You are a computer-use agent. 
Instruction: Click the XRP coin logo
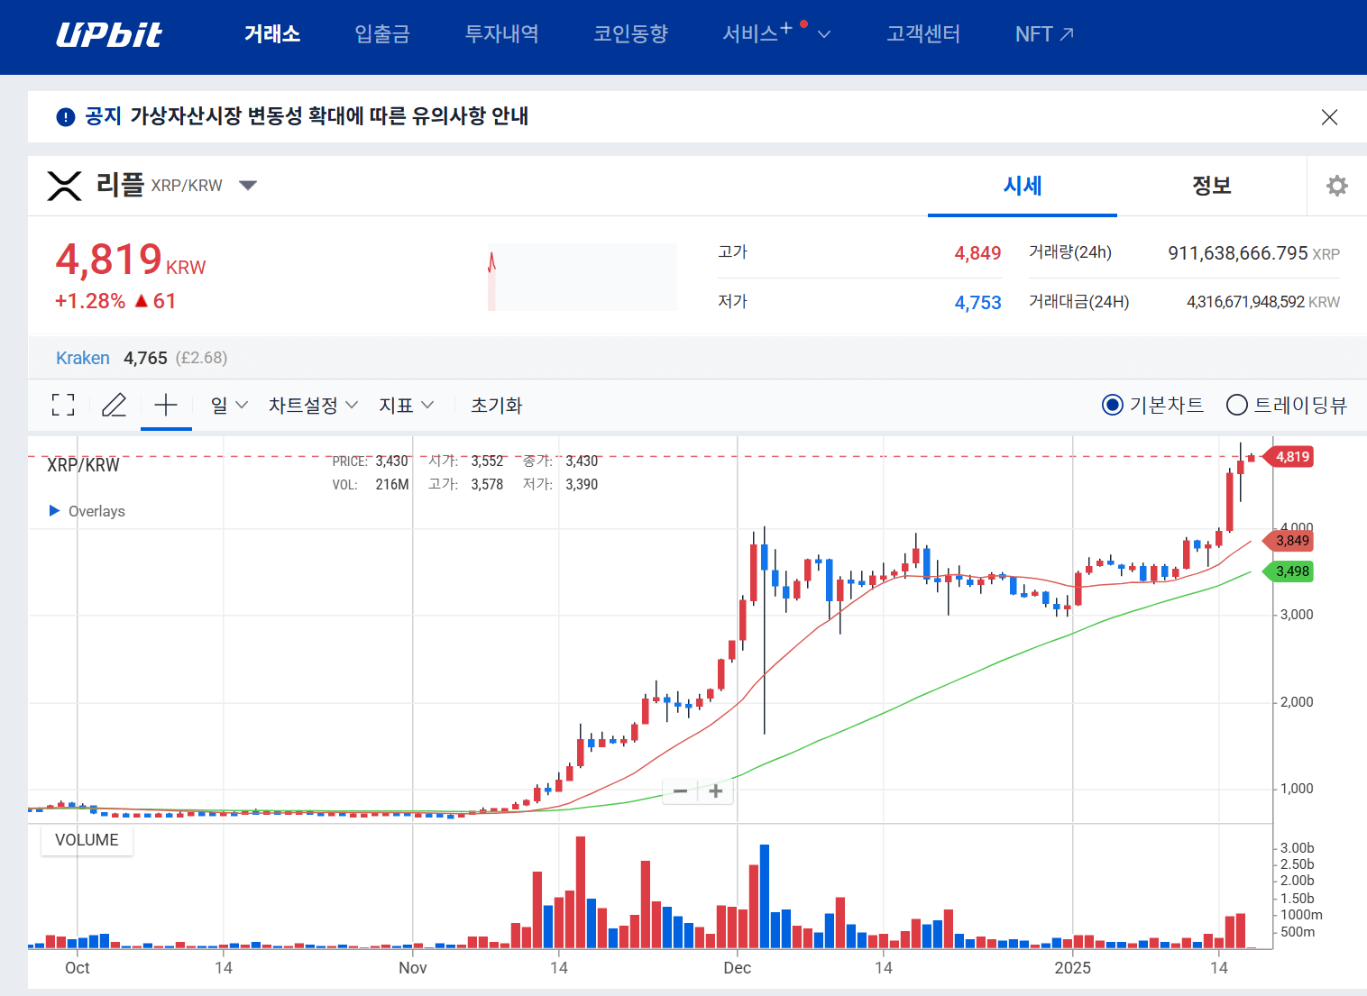(64, 186)
